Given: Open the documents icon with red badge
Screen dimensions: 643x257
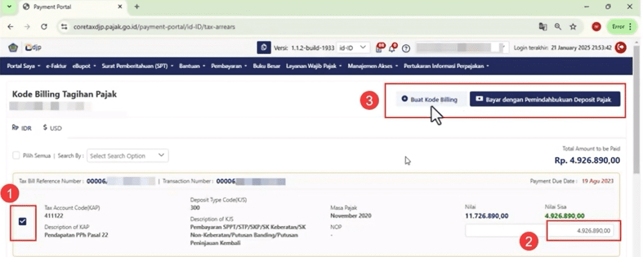Looking at the screenshot, I should 379,48.
